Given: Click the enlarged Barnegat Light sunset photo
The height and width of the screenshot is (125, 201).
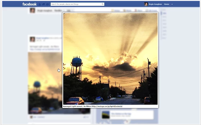Looking at the screenshot, I should pos(110,59).
